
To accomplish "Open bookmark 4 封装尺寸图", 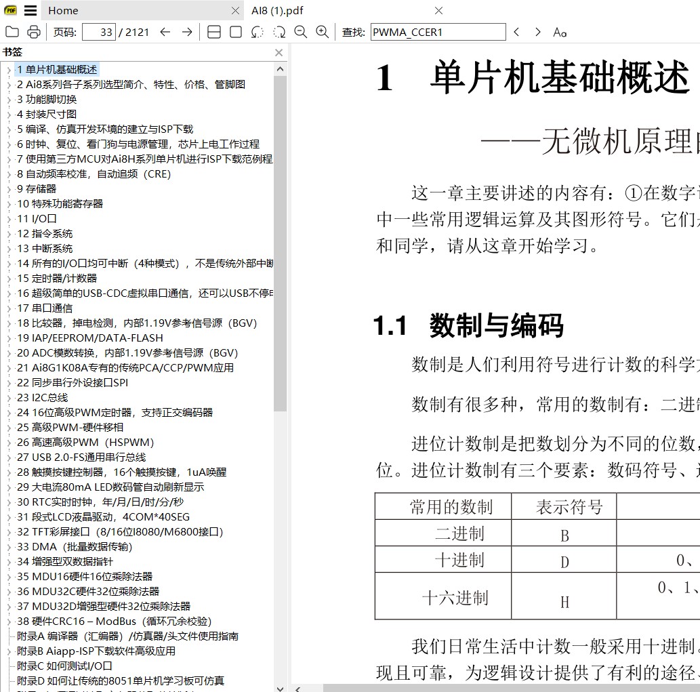I will pyautogui.click(x=47, y=115).
